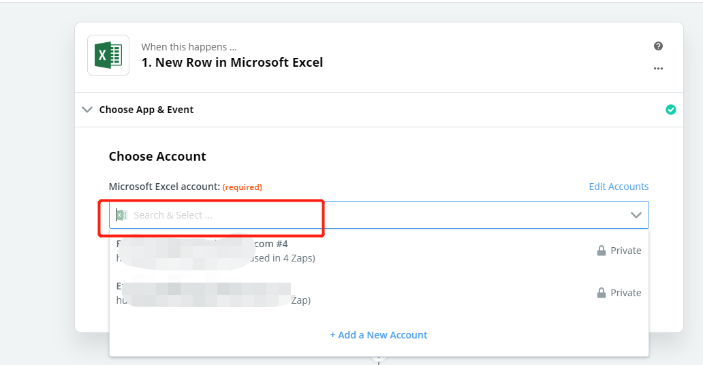
Task: Toggle the account dropdown chevron arrow
Action: click(636, 215)
